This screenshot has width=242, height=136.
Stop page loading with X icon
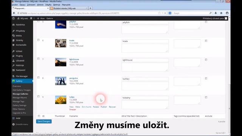165,13
